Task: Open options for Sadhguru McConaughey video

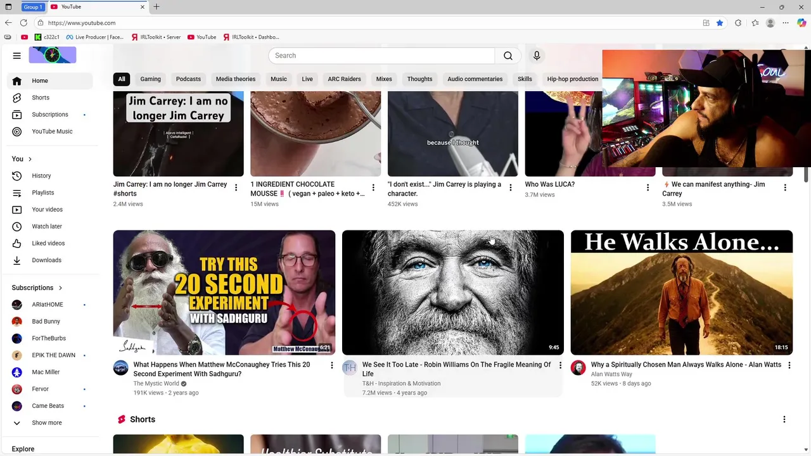Action: click(331, 365)
